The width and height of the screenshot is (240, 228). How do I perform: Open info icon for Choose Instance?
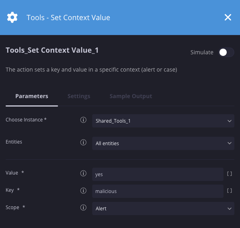click(x=83, y=120)
